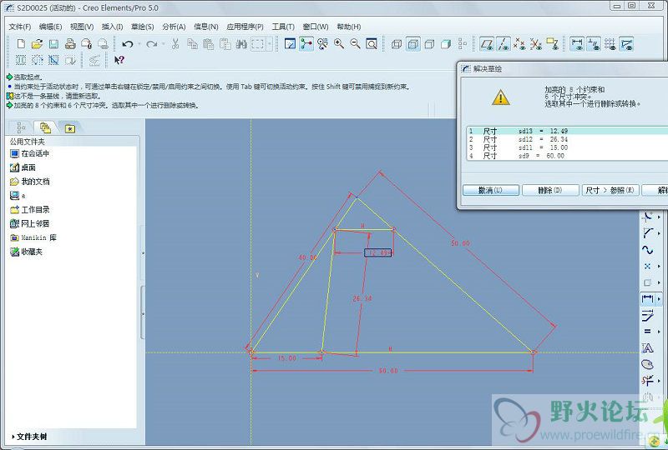
Task: Create a new file with the blank page icon
Action: pyautogui.click(x=21, y=44)
